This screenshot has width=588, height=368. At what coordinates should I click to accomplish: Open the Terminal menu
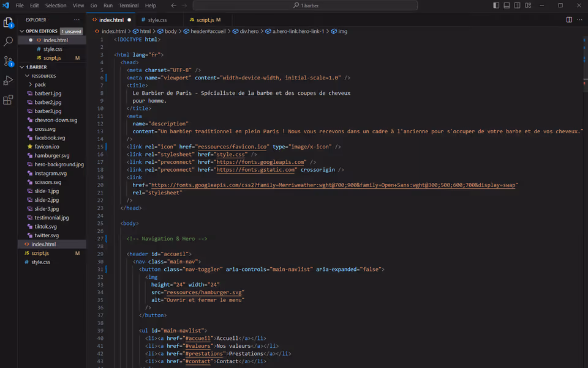[128, 5]
